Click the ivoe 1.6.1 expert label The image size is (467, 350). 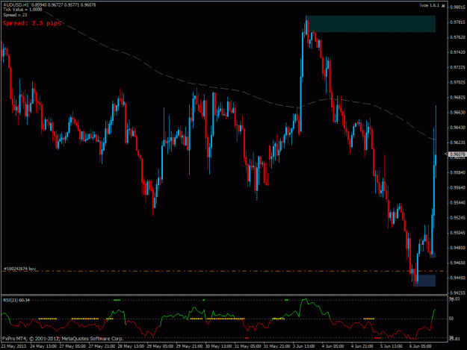click(429, 5)
